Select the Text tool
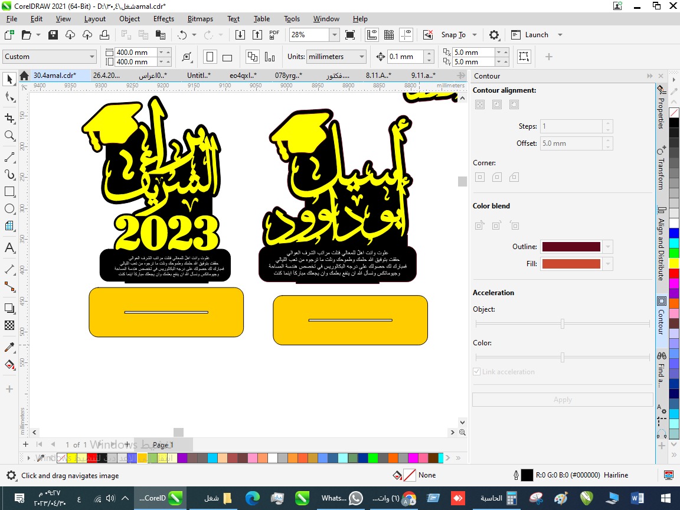This screenshot has height=510, width=680. tap(9, 247)
